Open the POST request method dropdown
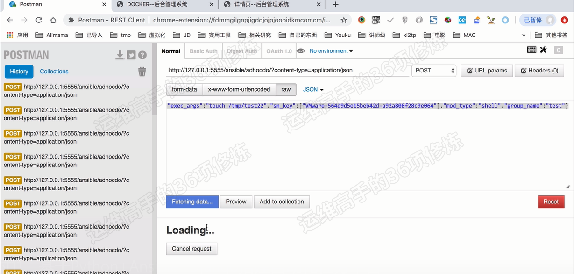This screenshot has height=274, width=574. pyautogui.click(x=434, y=70)
